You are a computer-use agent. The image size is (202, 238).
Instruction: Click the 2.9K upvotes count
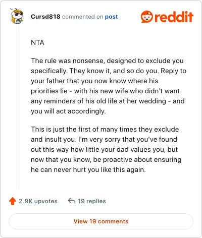tap(38, 201)
